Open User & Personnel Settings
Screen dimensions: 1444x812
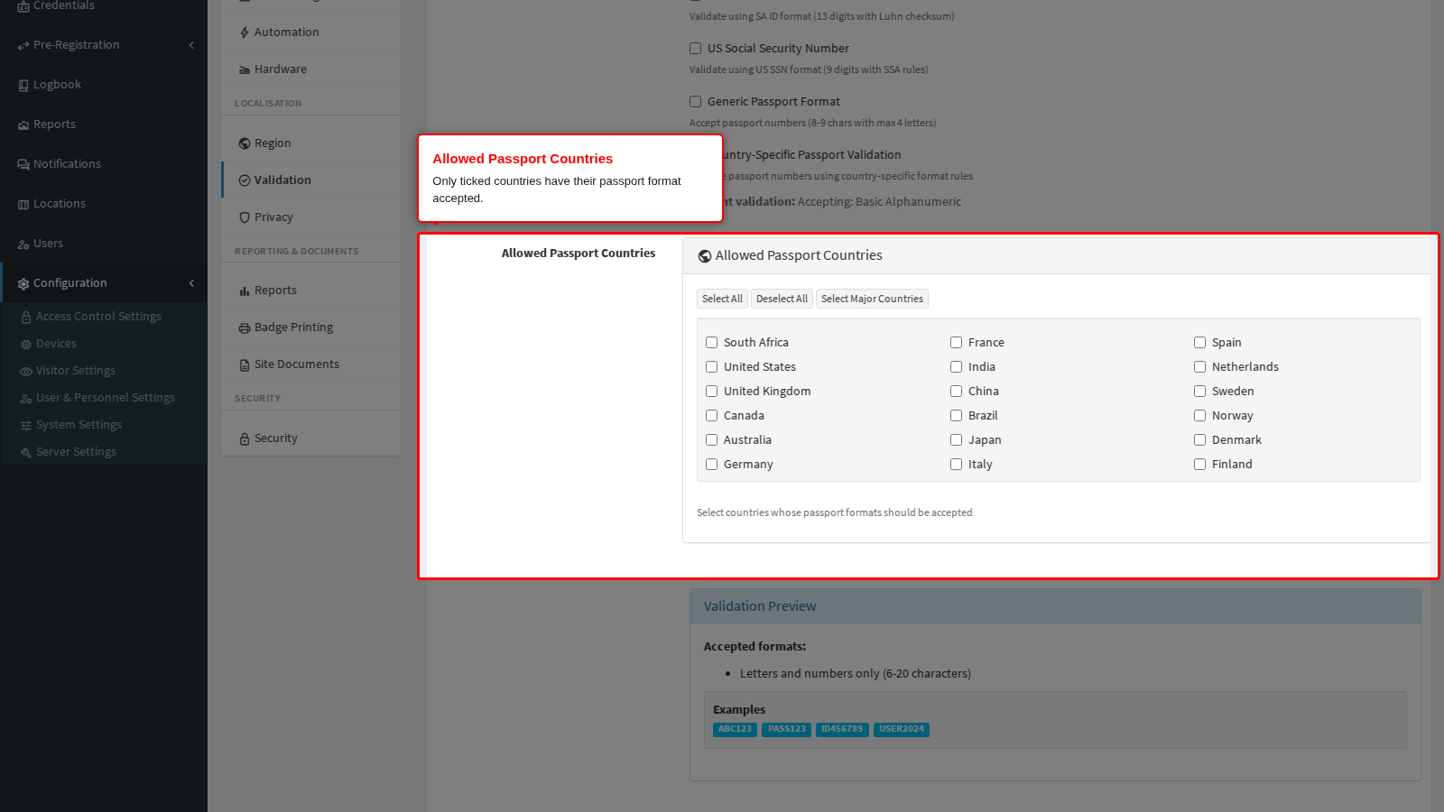[106, 398]
